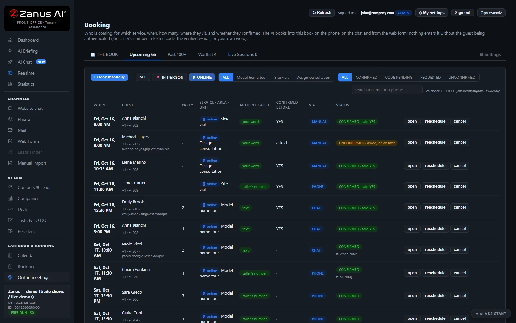
Task: Show only UNCONFIRMED bookings
Action: [x=462, y=78]
